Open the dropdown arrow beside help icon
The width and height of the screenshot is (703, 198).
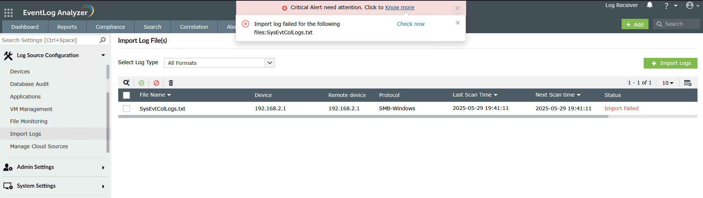point(676,6)
